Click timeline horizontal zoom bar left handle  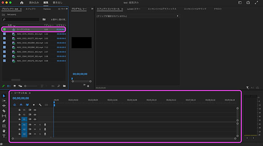coord(13,139)
